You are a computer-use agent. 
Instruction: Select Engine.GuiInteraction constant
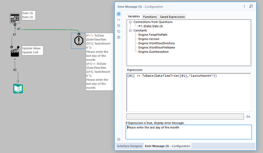(154, 52)
